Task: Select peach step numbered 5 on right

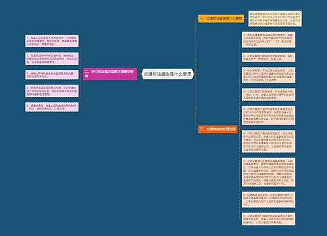Action: pos(269,115)
